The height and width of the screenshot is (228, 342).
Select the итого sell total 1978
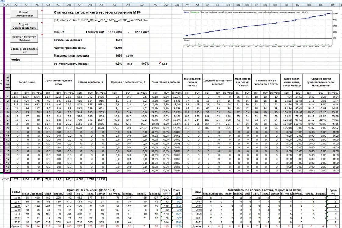click(16, 179)
